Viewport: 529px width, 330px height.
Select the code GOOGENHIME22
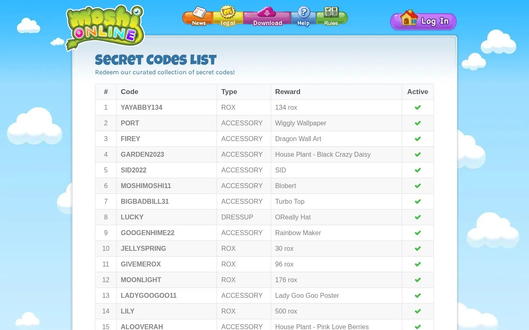point(148,233)
